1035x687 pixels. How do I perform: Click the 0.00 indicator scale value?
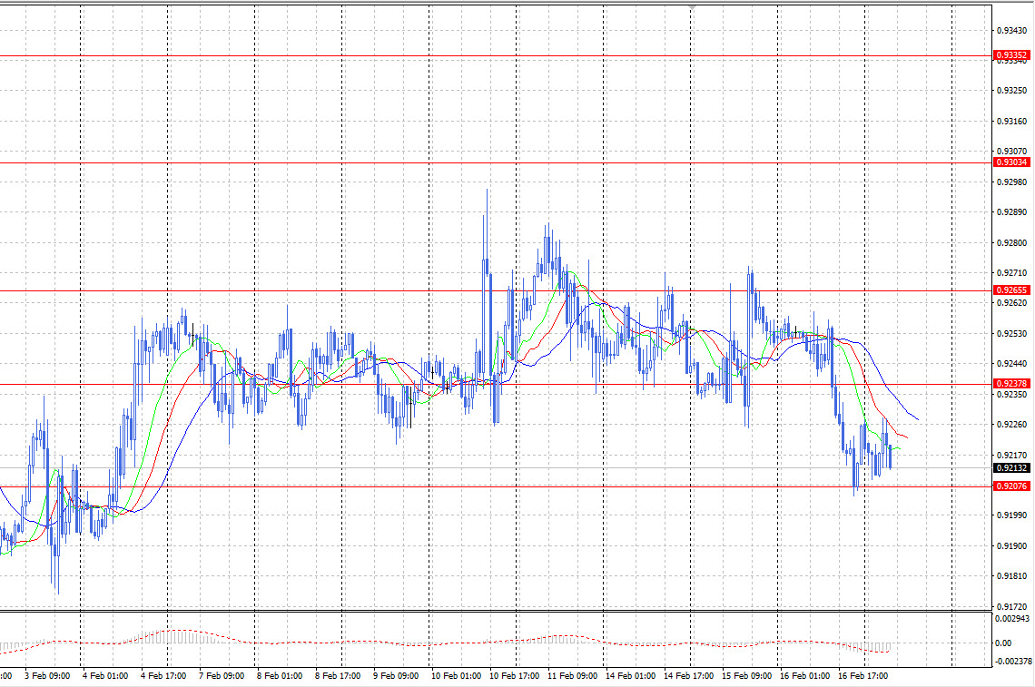pos(1002,643)
